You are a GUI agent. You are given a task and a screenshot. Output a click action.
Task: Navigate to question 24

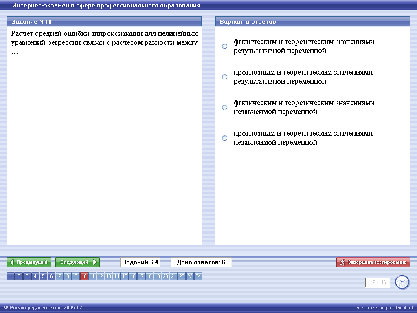pyautogui.click(x=198, y=276)
